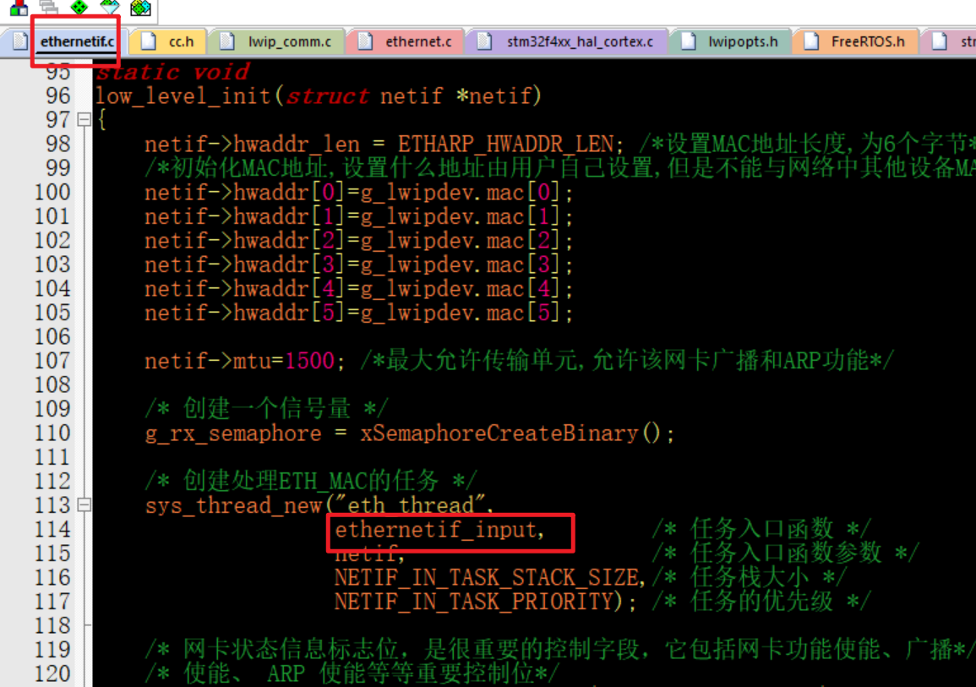Click line number 107 in the gutter
The image size is (976, 687).
click(x=52, y=361)
